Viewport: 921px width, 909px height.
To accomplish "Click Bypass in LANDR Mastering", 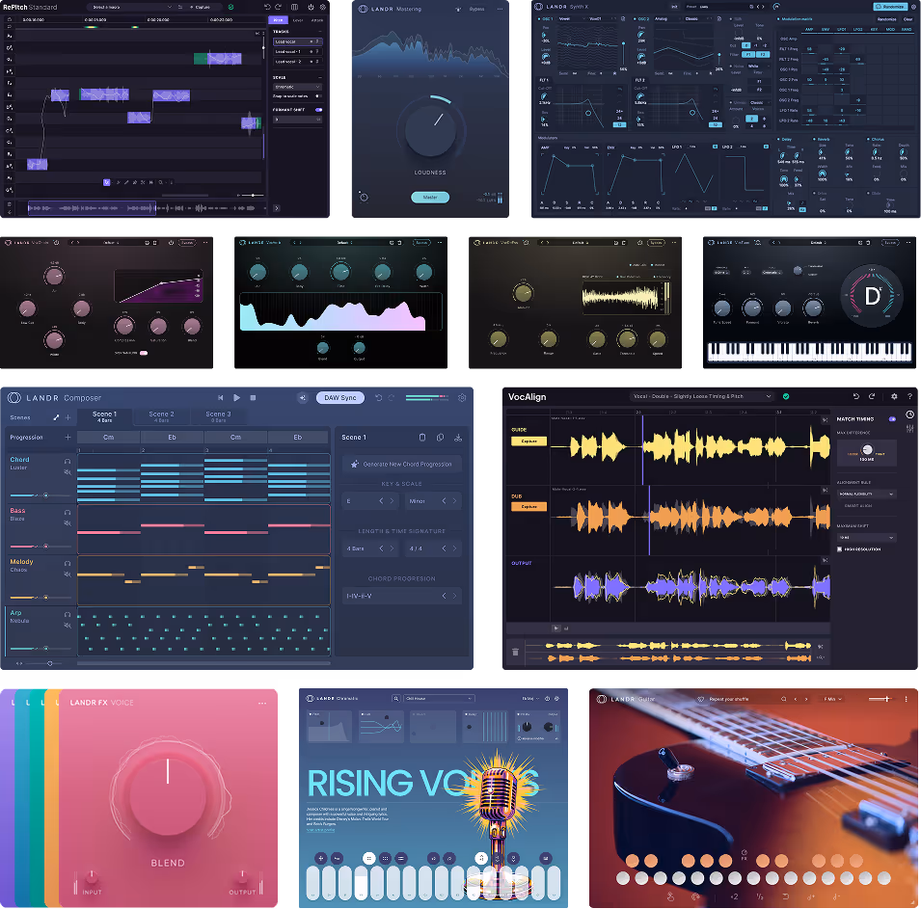I will click(476, 10).
